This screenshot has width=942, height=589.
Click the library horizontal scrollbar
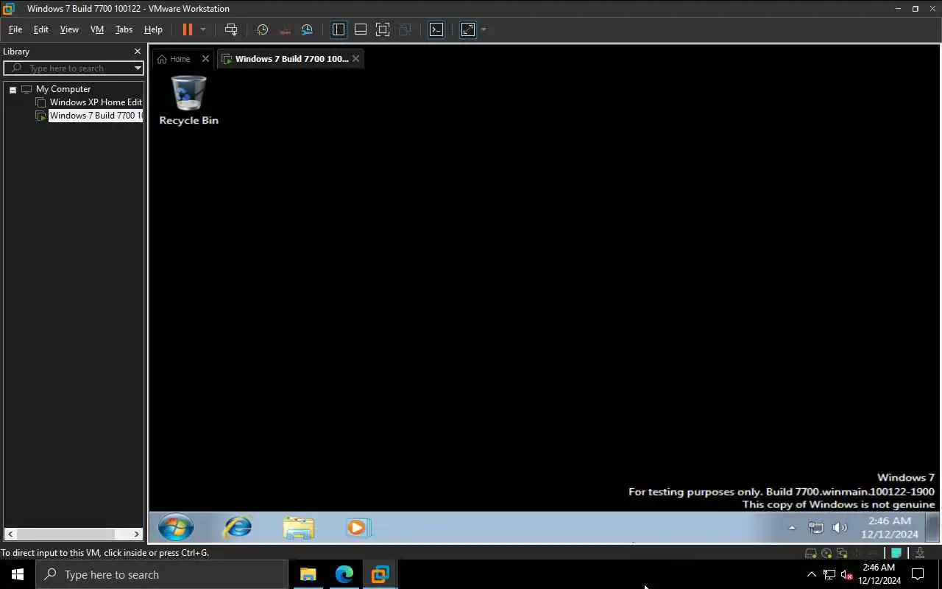[x=73, y=534]
